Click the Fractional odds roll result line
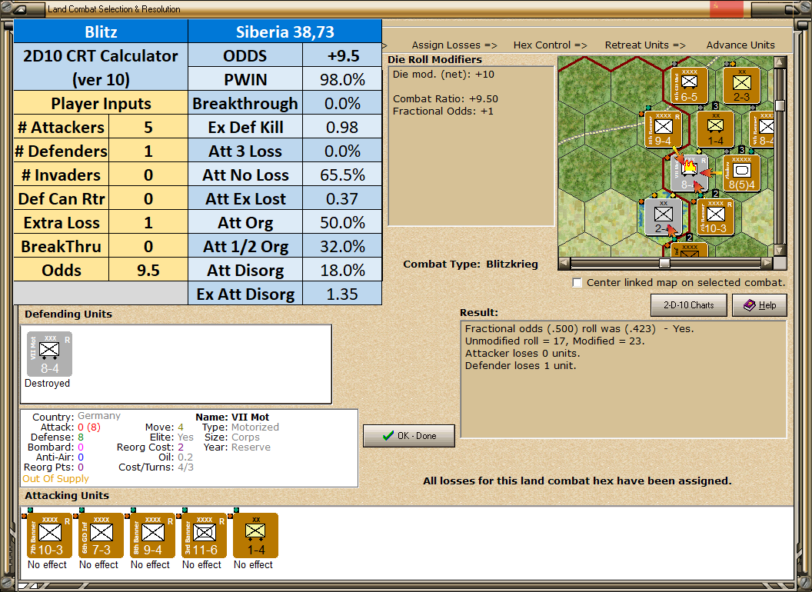The width and height of the screenshot is (812, 592). point(579,328)
